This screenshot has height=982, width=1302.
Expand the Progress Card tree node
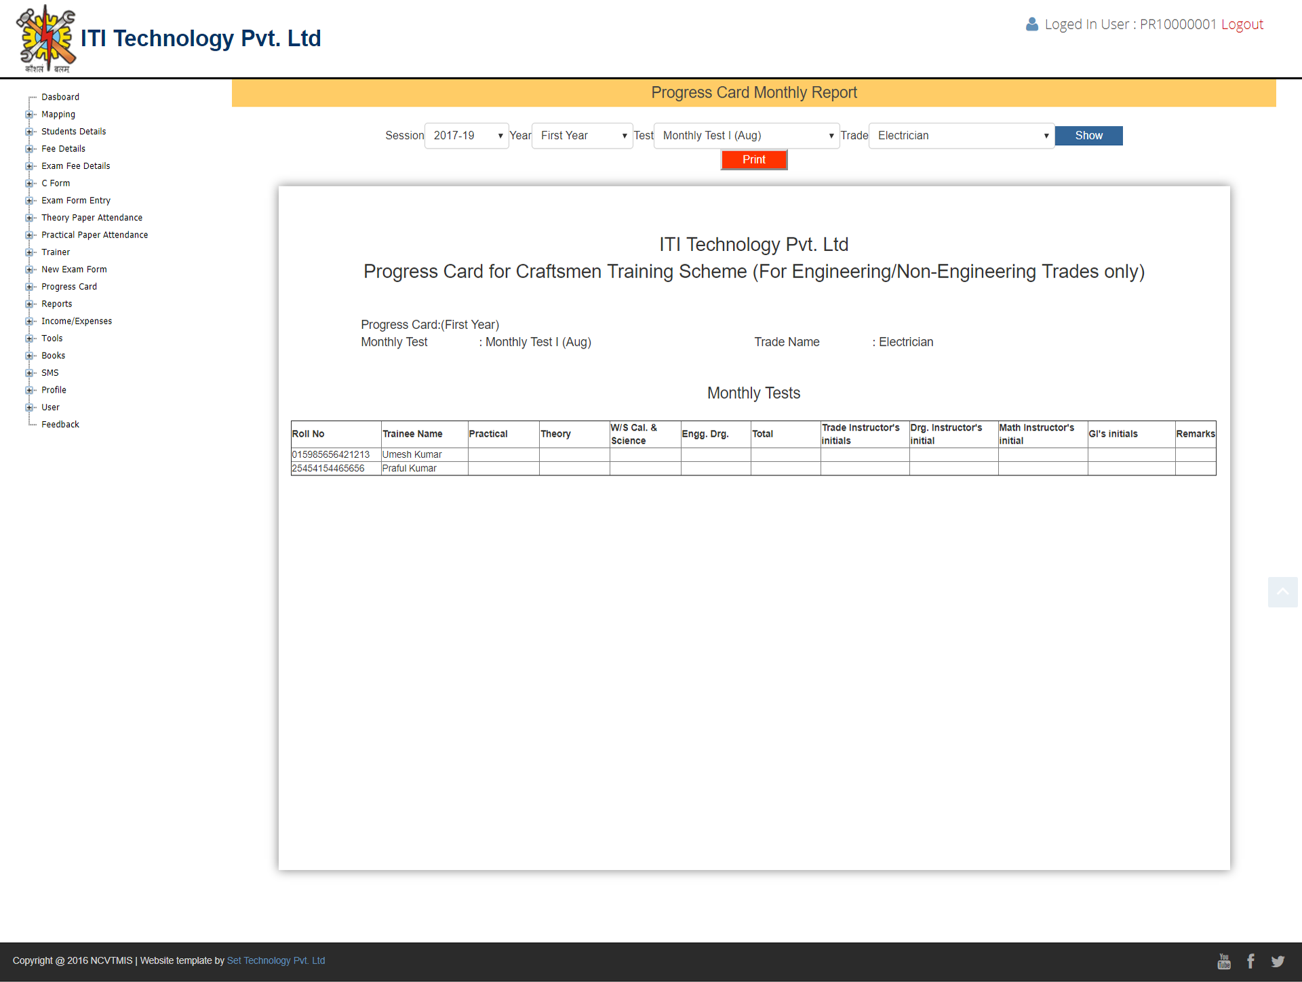[x=29, y=287]
